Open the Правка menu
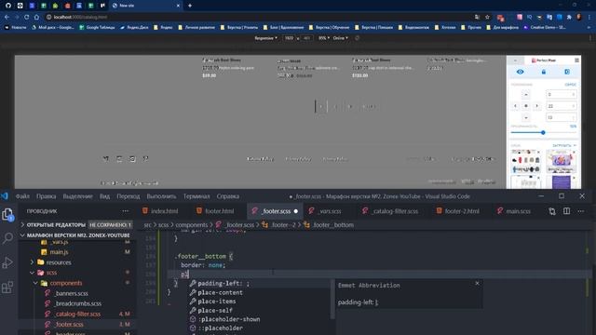The width and height of the screenshot is (596, 335). [x=46, y=196]
